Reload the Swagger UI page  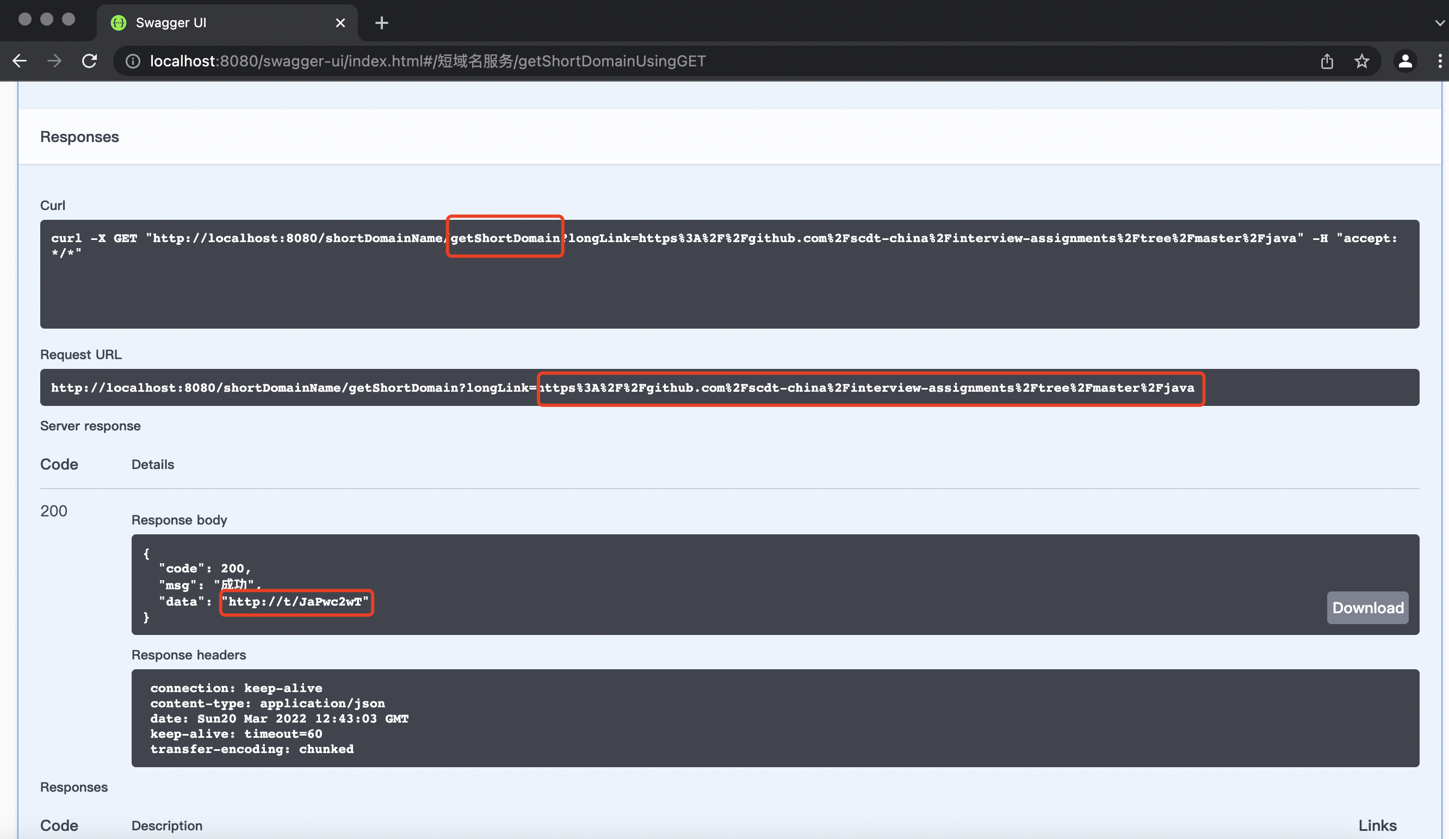89,61
